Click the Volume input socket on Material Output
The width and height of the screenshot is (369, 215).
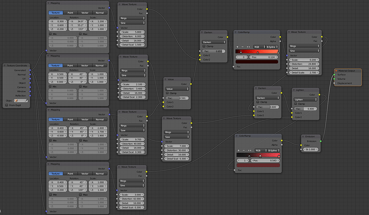[334, 79]
